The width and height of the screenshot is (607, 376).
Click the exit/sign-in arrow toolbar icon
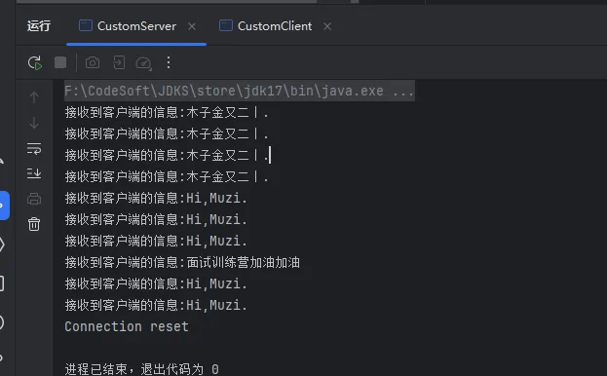(x=119, y=62)
